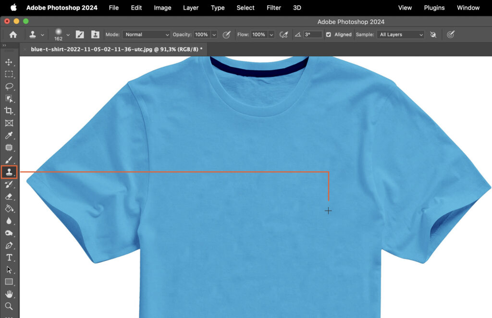The width and height of the screenshot is (492, 318).
Task: Open the Filter menu
Action: click(x=273, y=8)
